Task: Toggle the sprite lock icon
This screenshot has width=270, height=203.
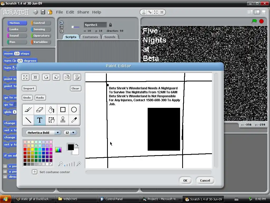Action: coord(110,25)
